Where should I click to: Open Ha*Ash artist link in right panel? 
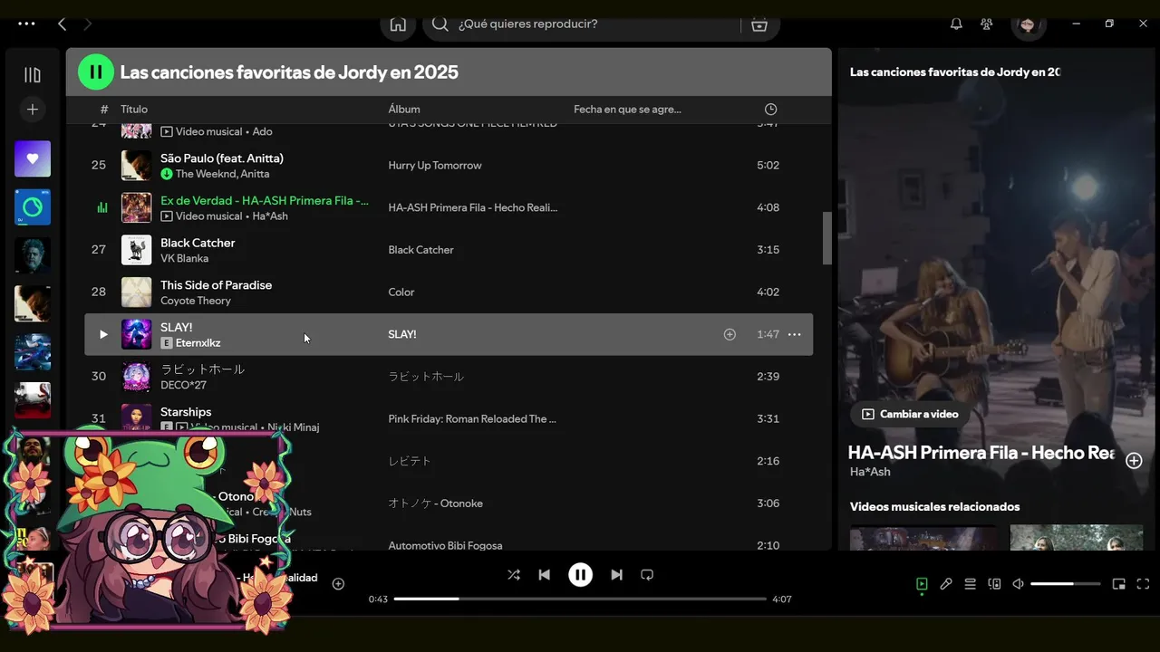pos(870,472)
